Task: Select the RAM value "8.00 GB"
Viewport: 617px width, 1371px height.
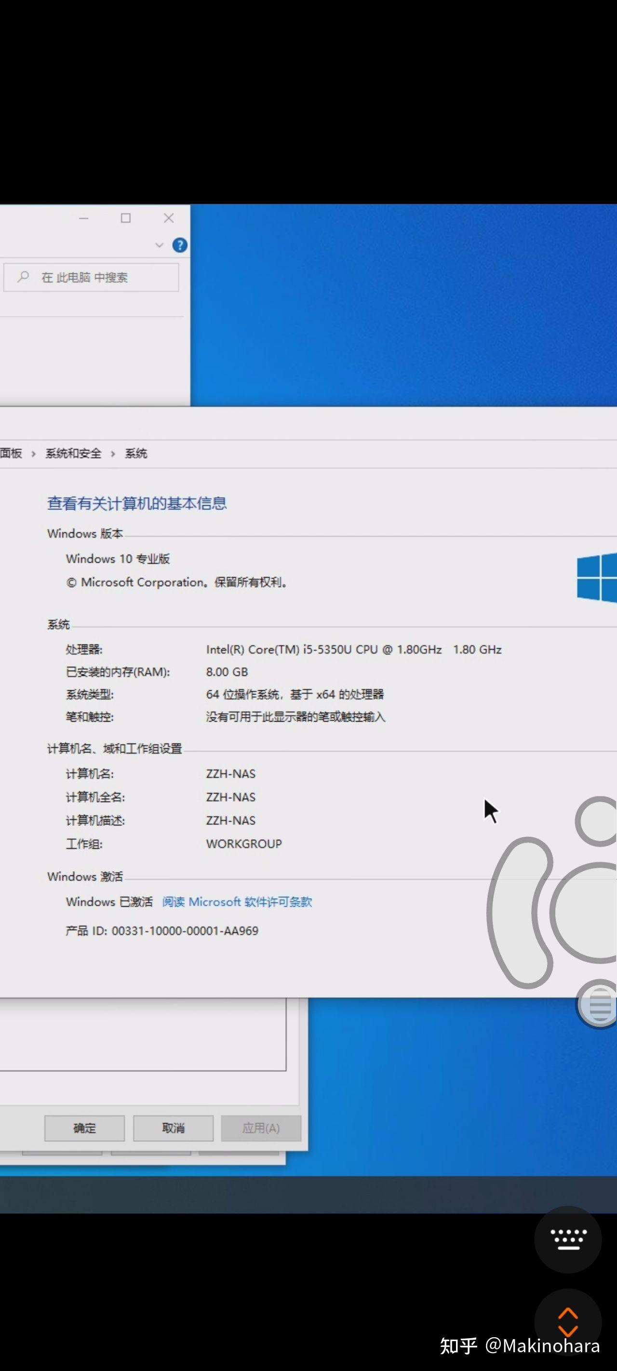Action: coord(227,672)
